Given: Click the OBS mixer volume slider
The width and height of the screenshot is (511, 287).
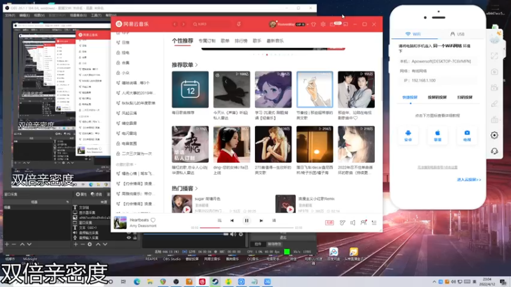Looking at the screenshot, I should click(x=186, y=234).
